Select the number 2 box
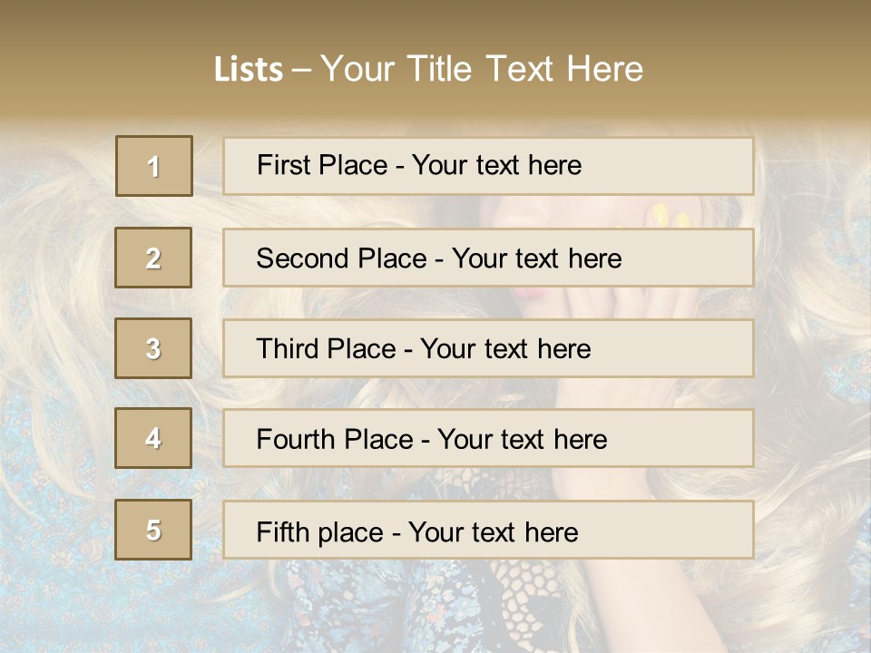This screenshot has width=871, height=653. pos(153,258)
